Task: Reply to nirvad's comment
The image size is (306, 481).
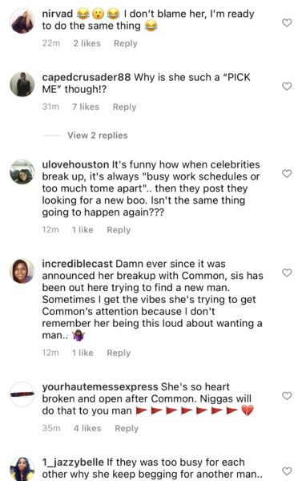Action: tap(126, 43)
